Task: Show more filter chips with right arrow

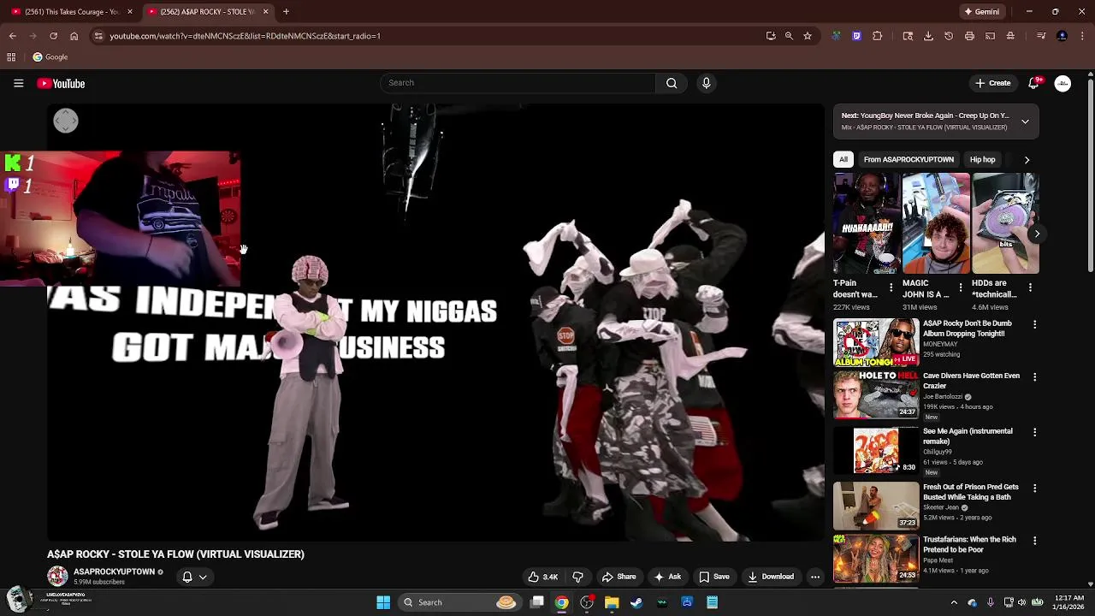Action: coord(1027,159)
